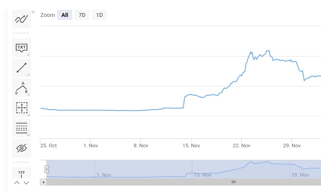Viewport: 321px width, 192px height.
Task: Expand zoom tool submenu corner arrow
Action: coord(28,115)
